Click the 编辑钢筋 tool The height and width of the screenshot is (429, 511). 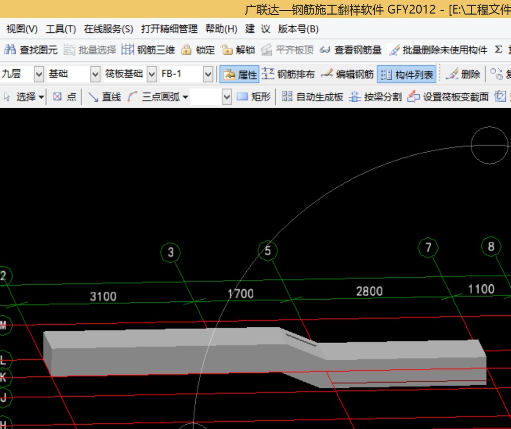click(x=347, y=75)
